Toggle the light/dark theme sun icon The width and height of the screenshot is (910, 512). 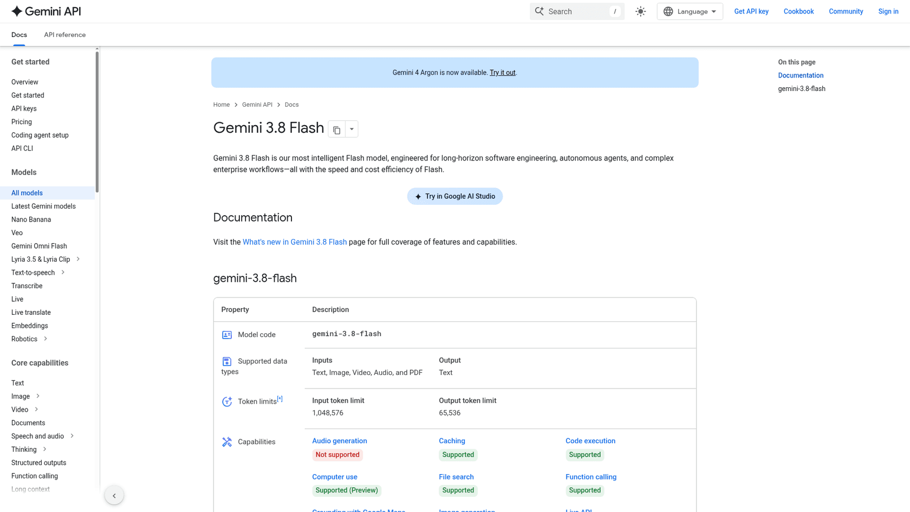[641, 11]
